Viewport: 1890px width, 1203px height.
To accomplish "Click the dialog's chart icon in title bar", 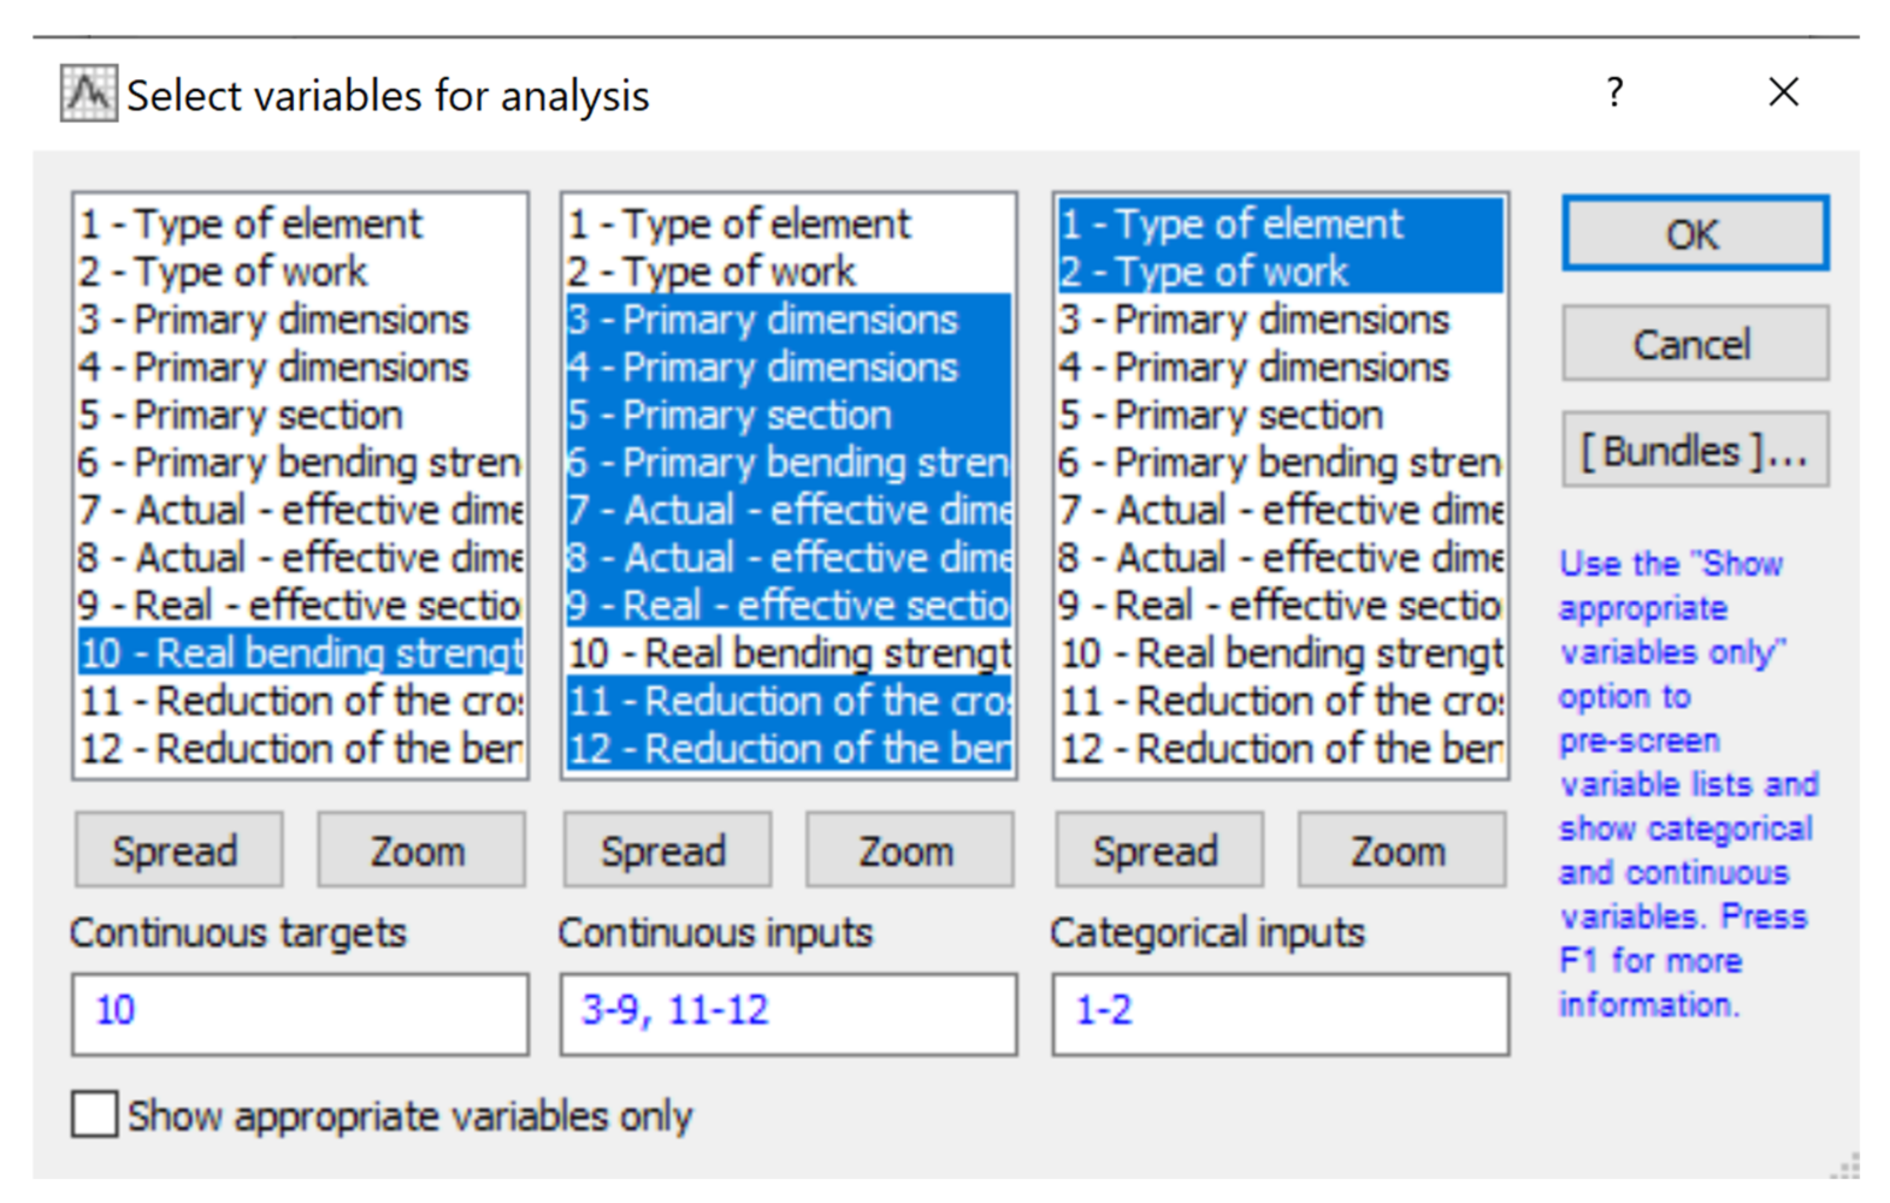I will coord(88,93).
